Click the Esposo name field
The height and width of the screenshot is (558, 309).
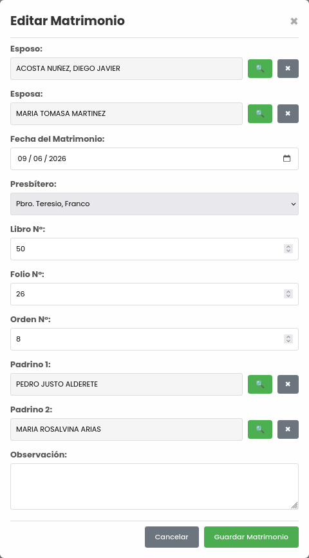(126, 68)
